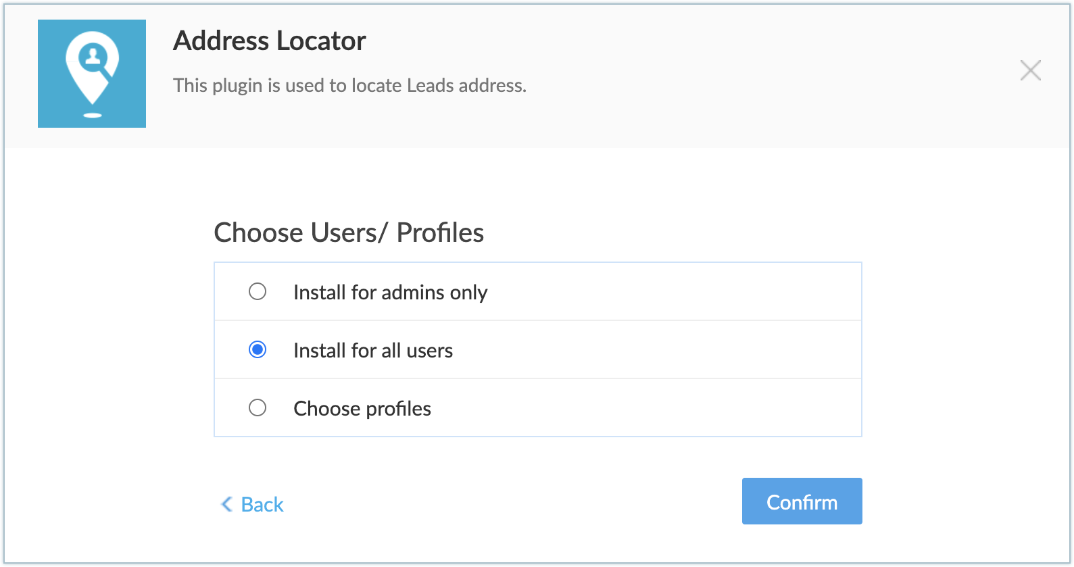This screenshot has height=567, width=1074.
Task: Click the left chevron beside Back
Action: (227, 504)
